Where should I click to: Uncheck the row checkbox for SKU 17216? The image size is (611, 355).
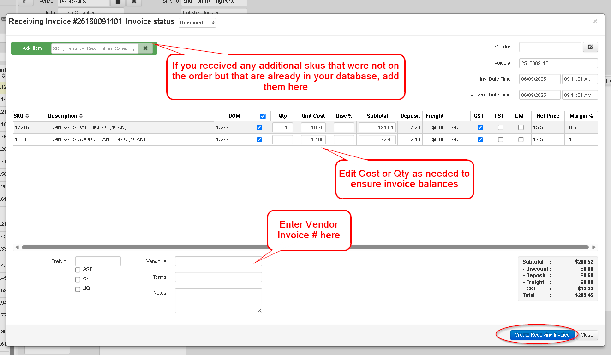click(259, 127)
